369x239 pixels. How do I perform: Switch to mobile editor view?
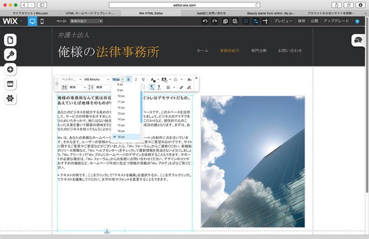coord(42,21)
